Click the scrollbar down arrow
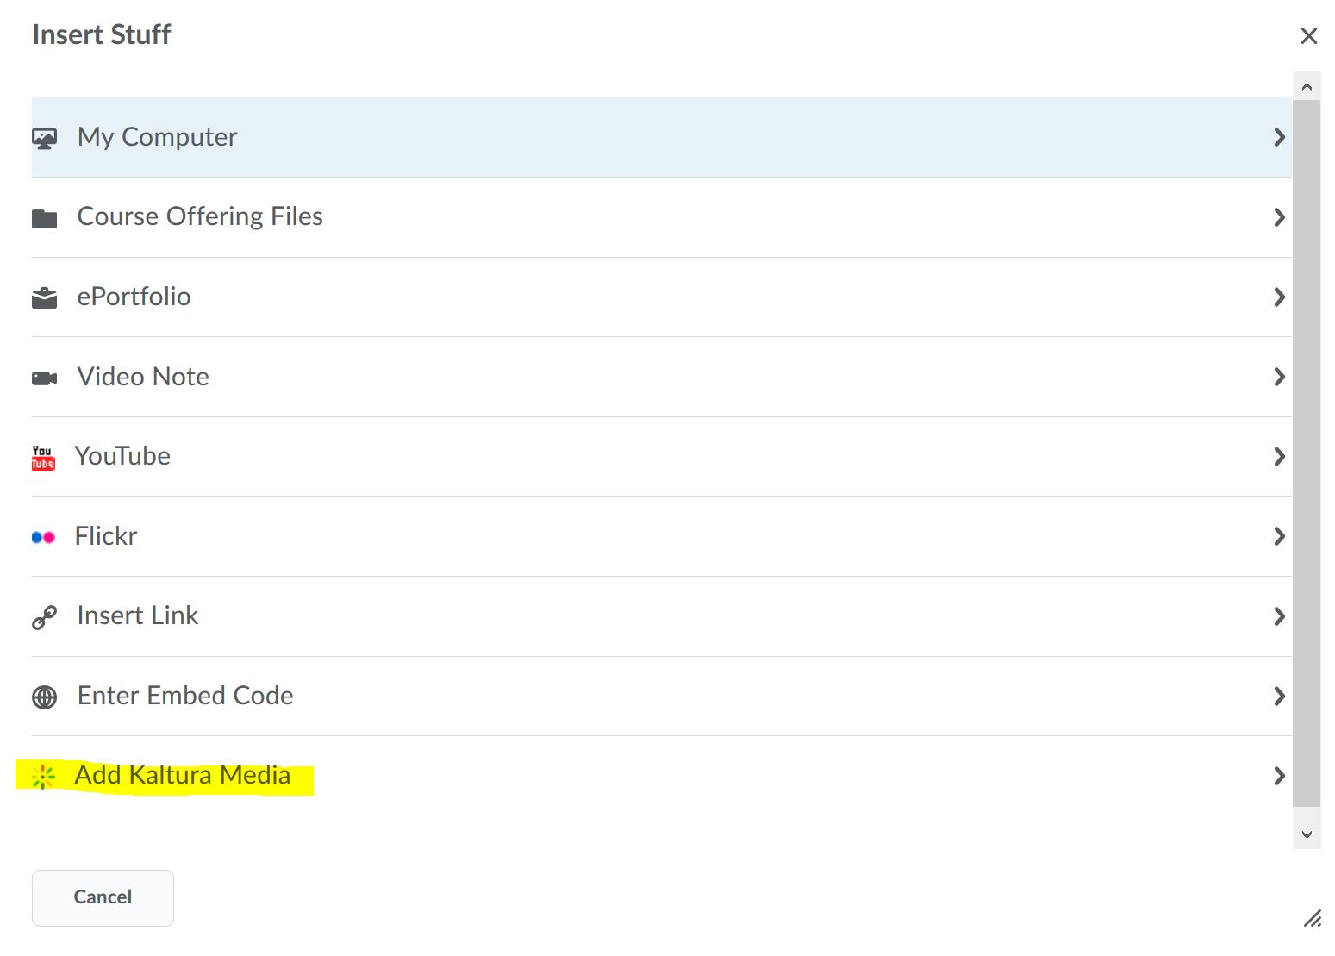The height and width of the screenshot is (956, 1335). pos(1307,834)
